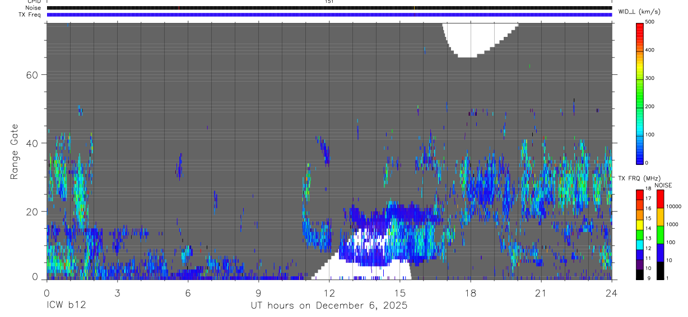The image size is (688, 317).
Task: Click the 12 tick on UT hours axis
Action: click(x=329, y=292)
